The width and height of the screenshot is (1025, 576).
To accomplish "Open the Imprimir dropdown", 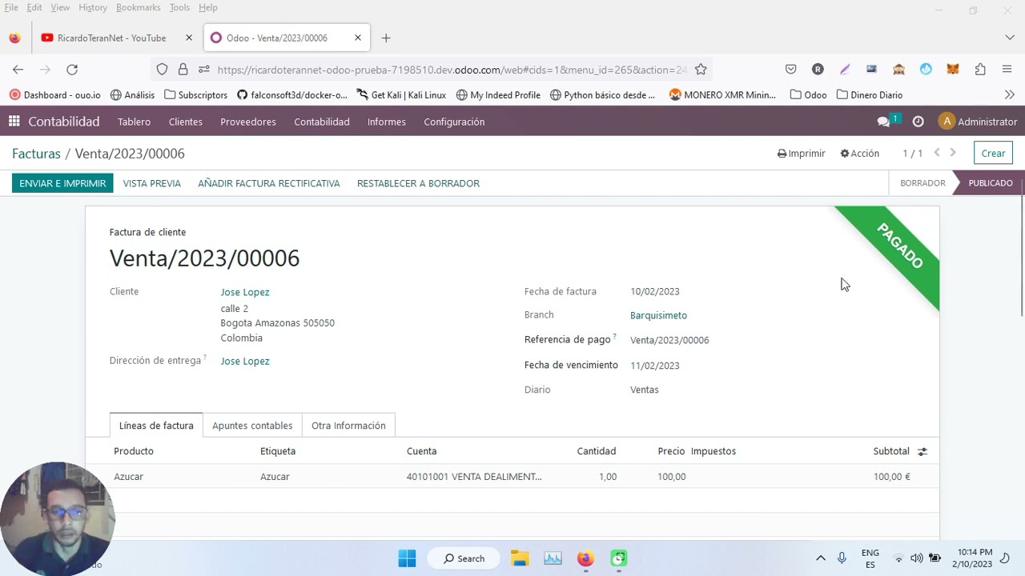I will coord(801,153).
